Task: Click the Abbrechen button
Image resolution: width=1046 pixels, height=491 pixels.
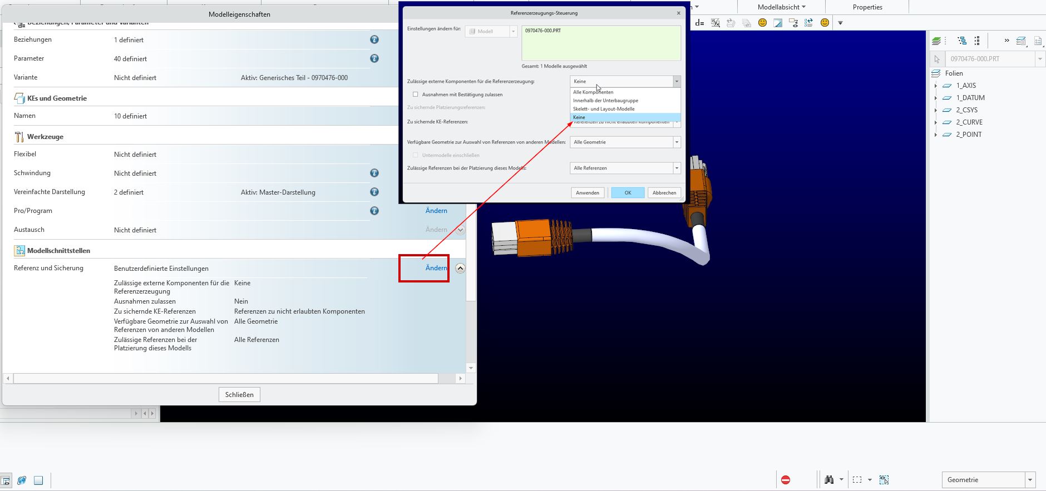Action: pos(664,193)
